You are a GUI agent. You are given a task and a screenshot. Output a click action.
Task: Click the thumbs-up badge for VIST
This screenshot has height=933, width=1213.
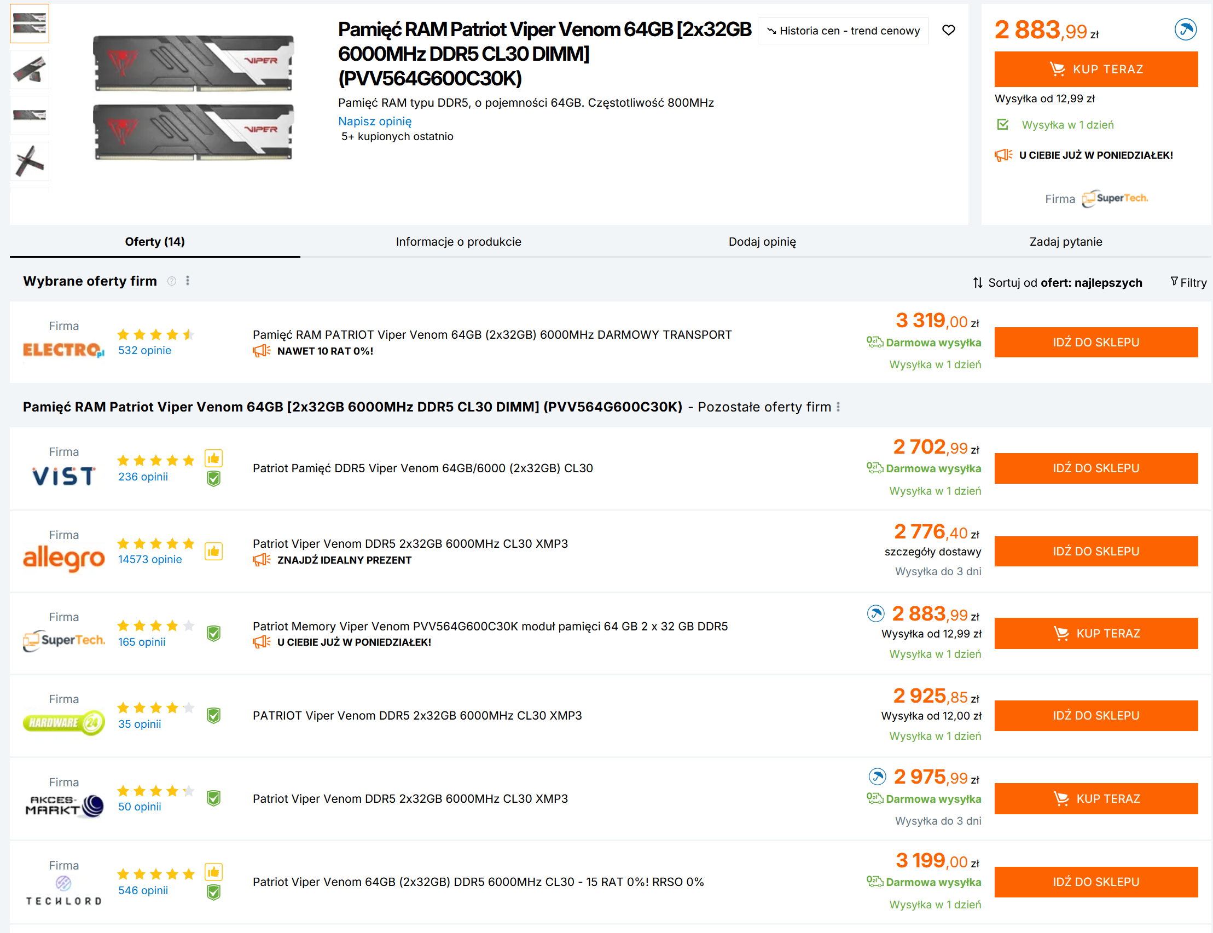213,459
